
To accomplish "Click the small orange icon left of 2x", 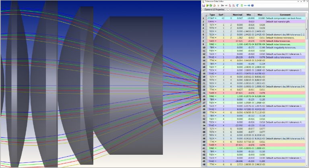I will coord(218,6).
